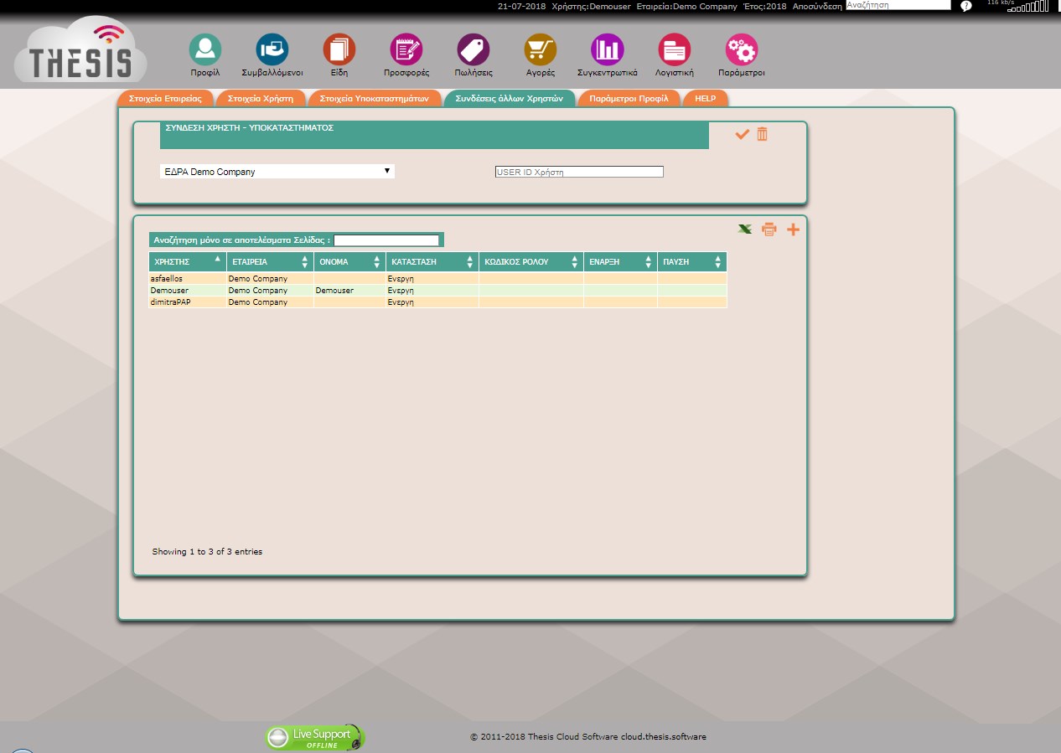Open the Προσφορές offers icon
1061x753 pixels.
406,50
